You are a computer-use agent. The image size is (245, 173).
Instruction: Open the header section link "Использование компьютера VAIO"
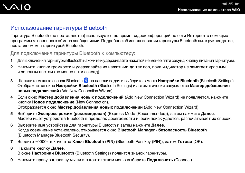coord(209,10)
